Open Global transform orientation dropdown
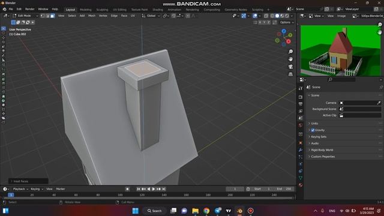The height and width of the screenshot is (216, 384). [151, 16]
